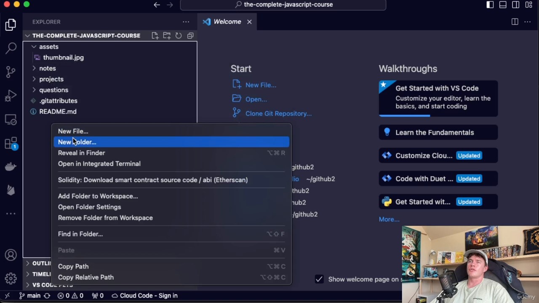This screenshot has width=539, height=303.
Task: Select Find in Folder...
Action: point(171,234)
